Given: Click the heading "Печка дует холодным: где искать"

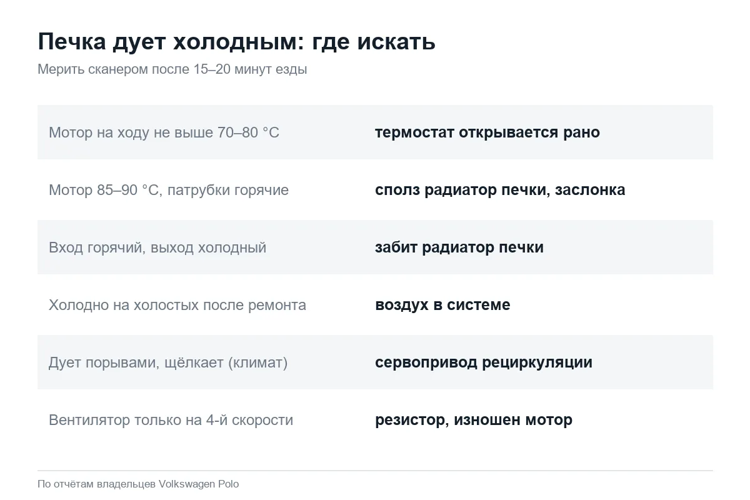Looking at the screenshot, I should pos(236,42).
